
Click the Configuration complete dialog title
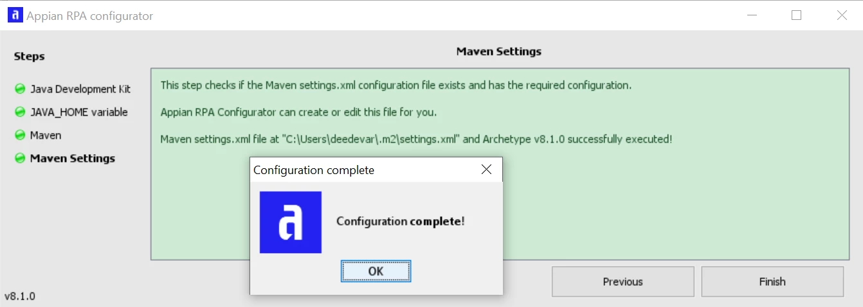point(314,170)
